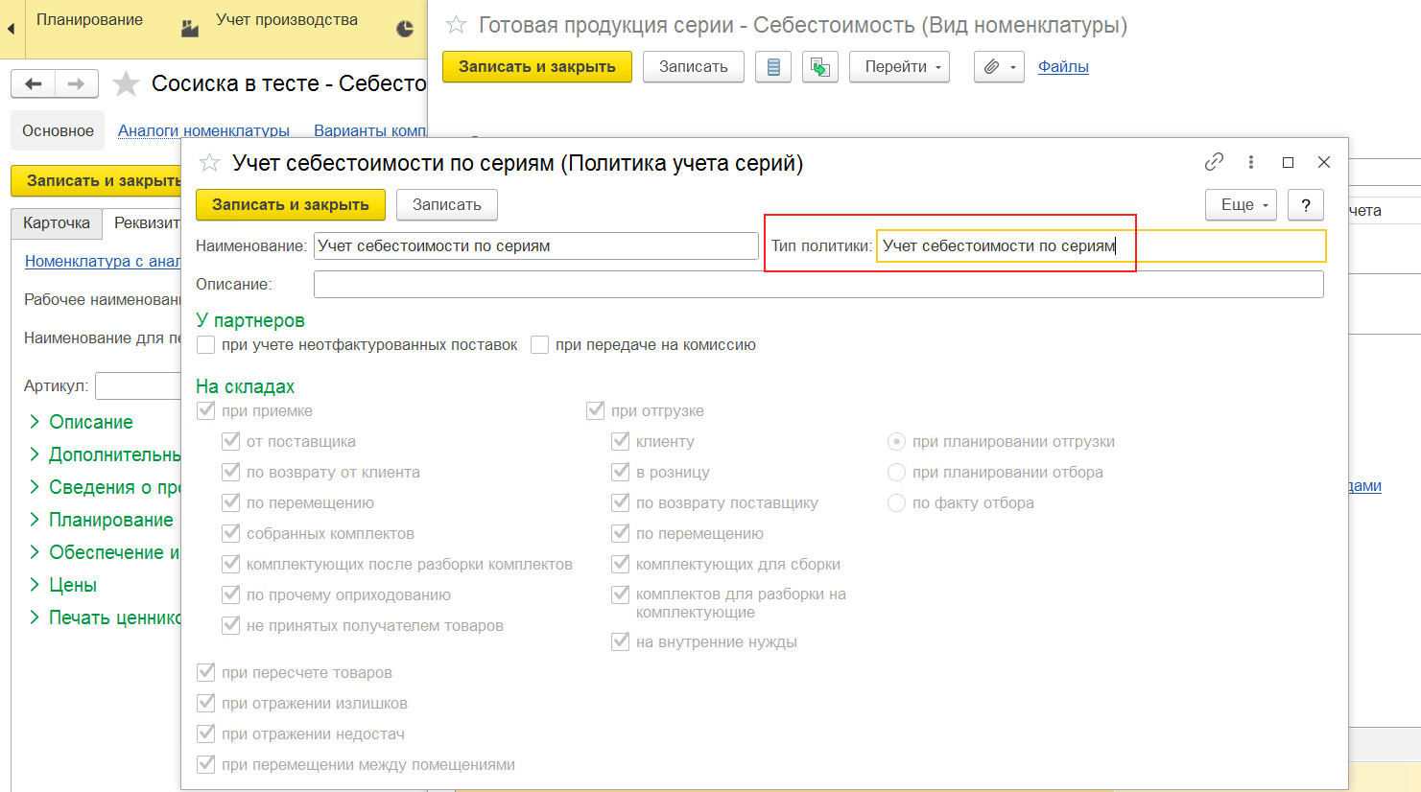Toggle 'при передаче на комиссию' checkbox
The image size is (1421, 792).
[x=539, y=345]
